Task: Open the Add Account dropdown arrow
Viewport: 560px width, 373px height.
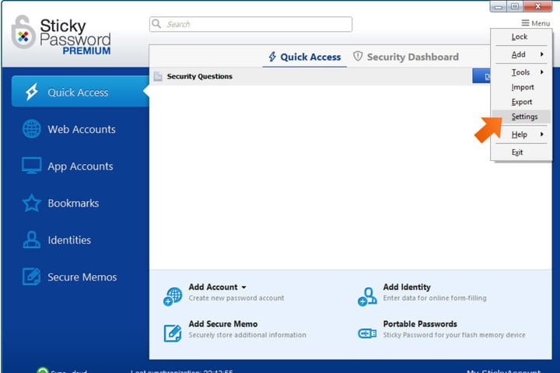Action: [x=243, y=288]
